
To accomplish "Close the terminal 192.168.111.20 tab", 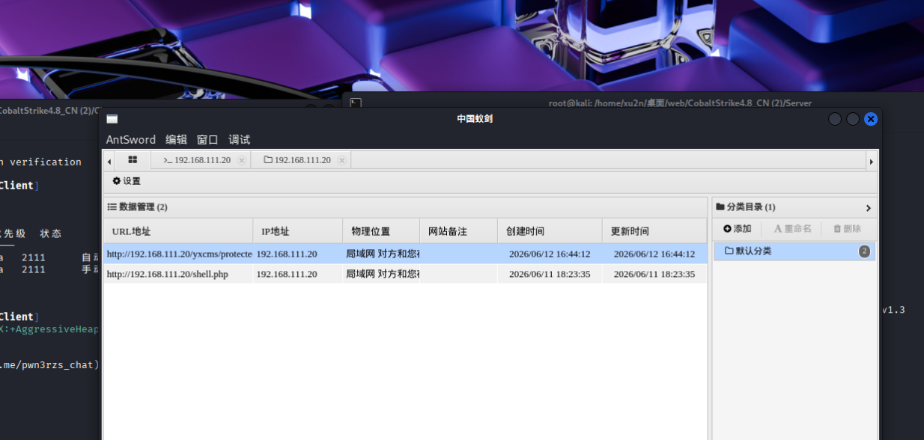I will (241, 160).
